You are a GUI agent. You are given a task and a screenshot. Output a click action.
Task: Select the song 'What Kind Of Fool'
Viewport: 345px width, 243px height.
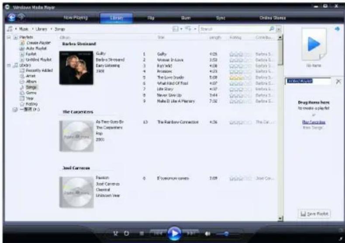[x=172, y=83]
